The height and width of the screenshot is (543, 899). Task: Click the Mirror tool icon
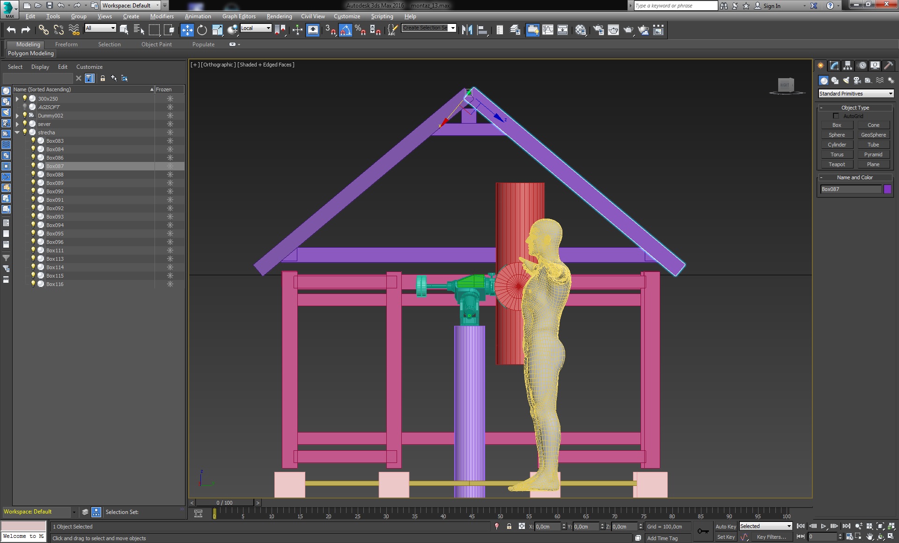467,30
